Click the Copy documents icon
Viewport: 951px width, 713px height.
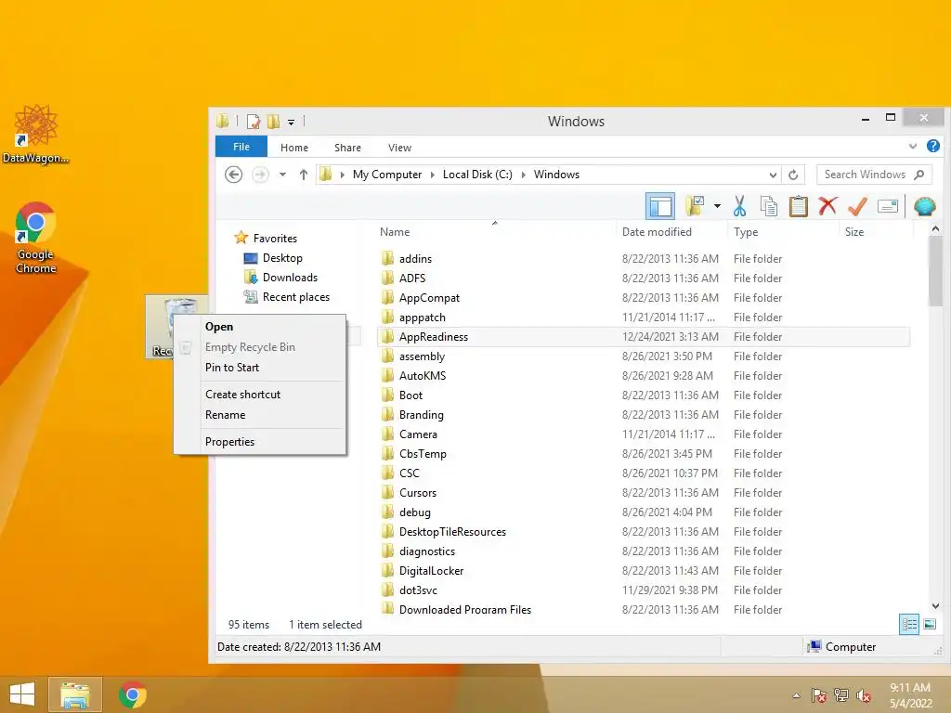click(768, 206)
